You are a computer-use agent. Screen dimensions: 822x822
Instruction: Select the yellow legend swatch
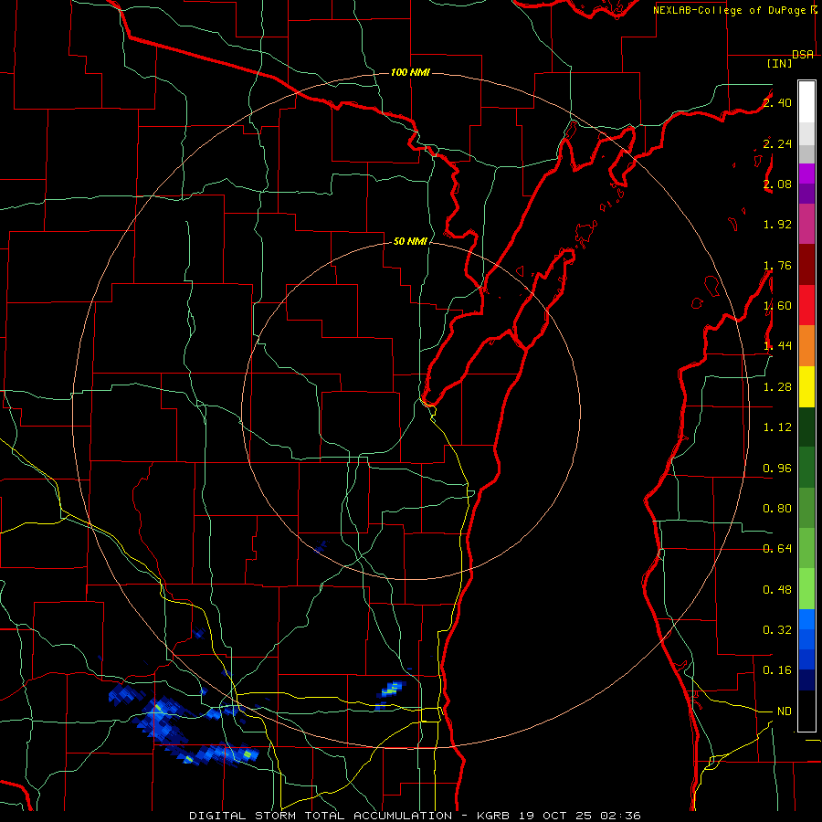[x=806, y=386]
